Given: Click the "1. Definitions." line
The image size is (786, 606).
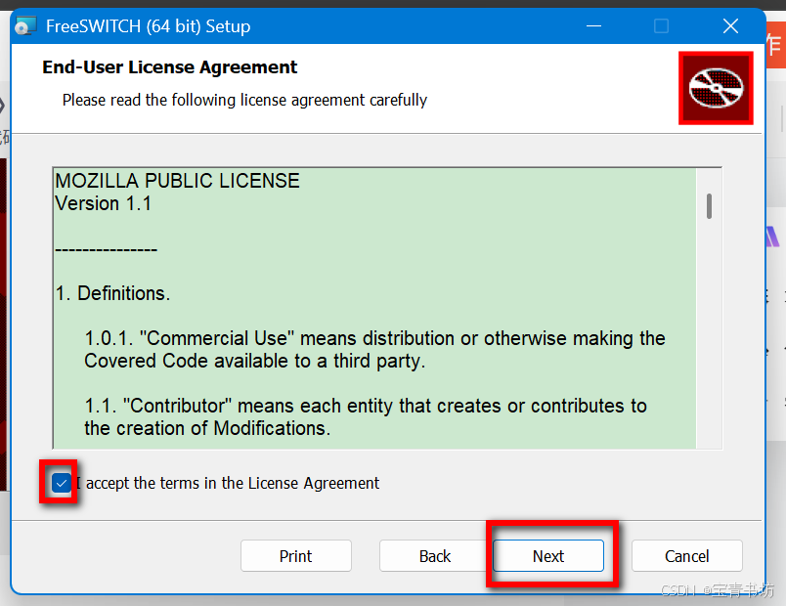Looking at the screenshot, I should (112, 293).
